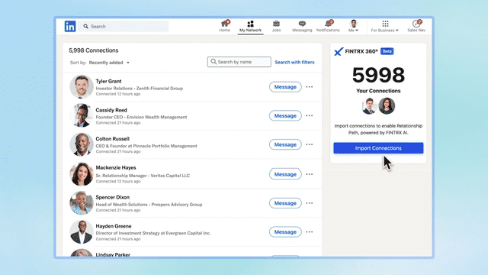This screenshot has width=488, height=275.
Task: Message Hayden Greene
Action: tap(285, 232)
